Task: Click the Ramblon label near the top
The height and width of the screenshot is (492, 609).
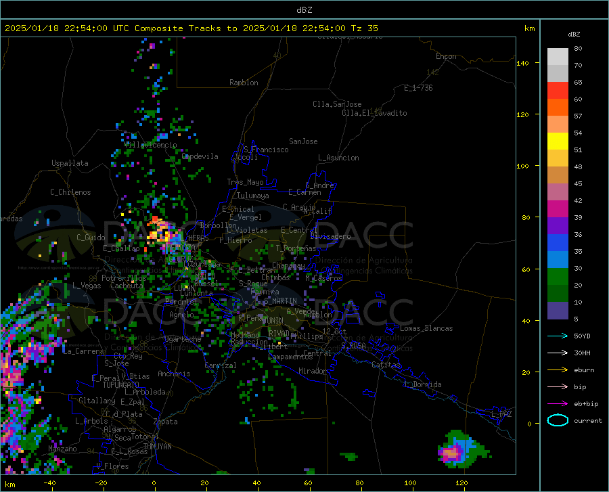Action: click(x=244, y=83)
